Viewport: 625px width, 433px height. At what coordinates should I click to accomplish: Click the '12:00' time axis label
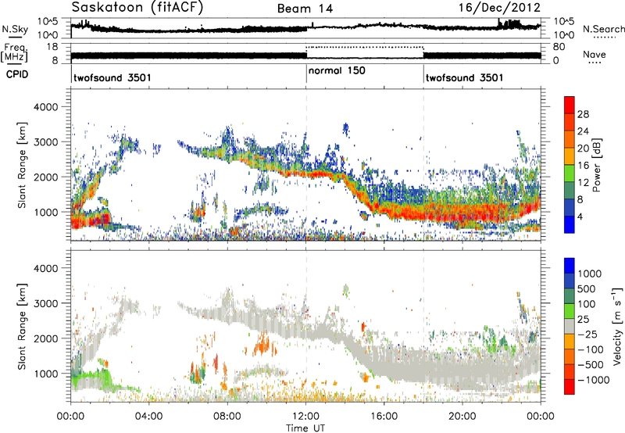click(305, 417)
